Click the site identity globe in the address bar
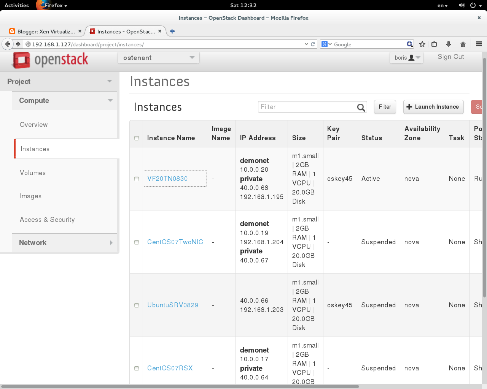The image size is (487, 389). point(28,44)
